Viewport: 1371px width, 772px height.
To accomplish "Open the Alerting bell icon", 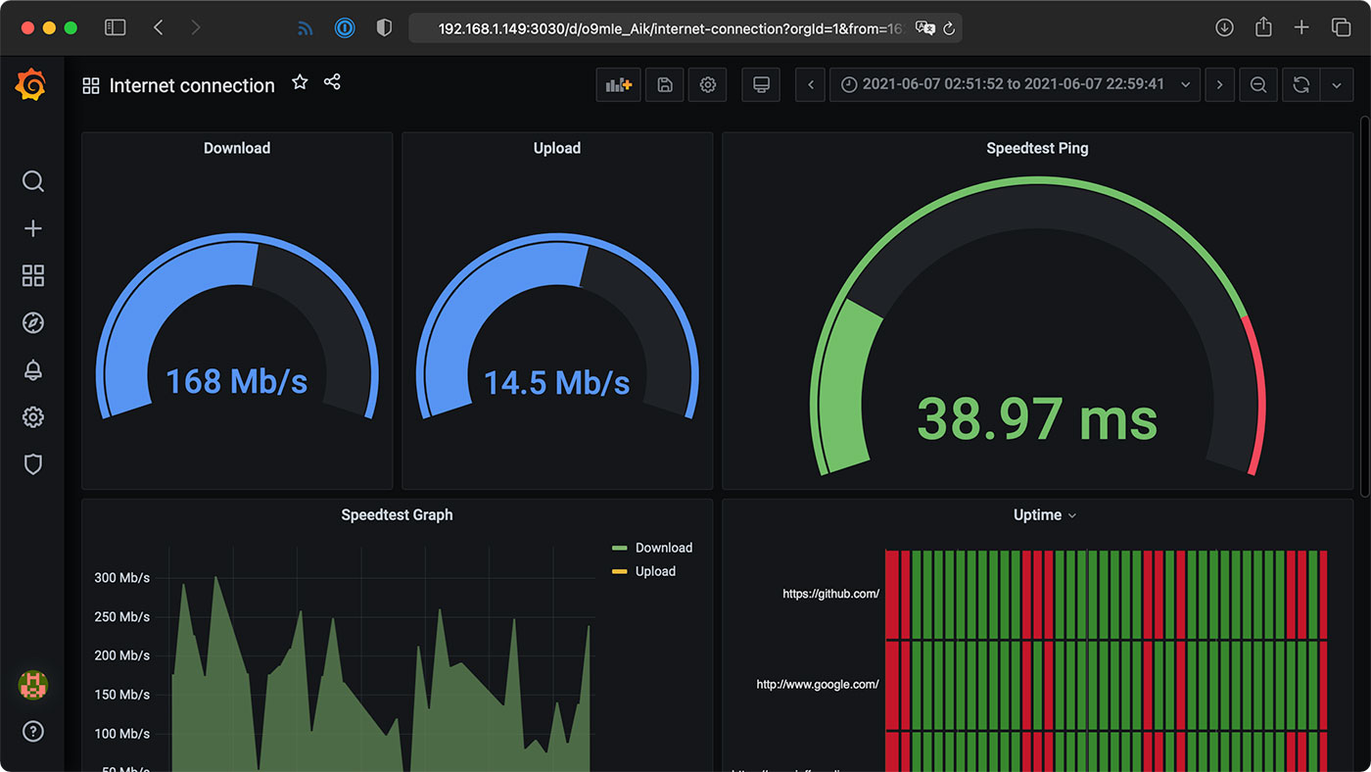I will coord(33,370).
